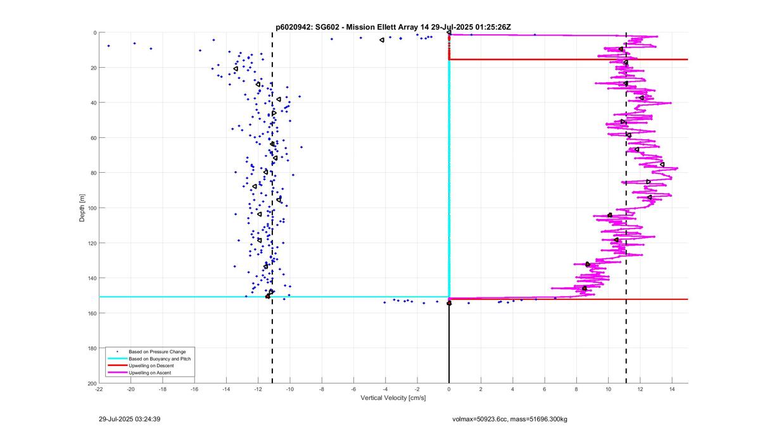Image resolution: width=760 pixels, height=431 pixels.
Task: Click depth axis tick label '80'
Action: 94,173
